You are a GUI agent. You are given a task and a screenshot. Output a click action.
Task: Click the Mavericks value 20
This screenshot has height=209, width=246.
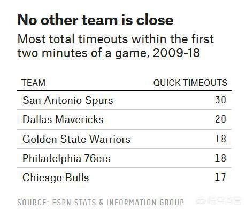click(220, 119)
